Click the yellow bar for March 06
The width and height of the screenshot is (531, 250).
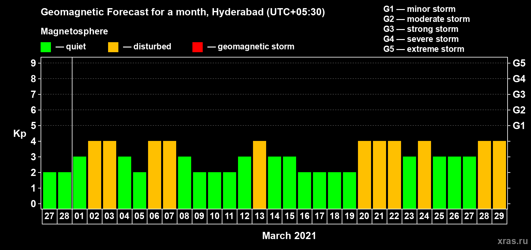click(155, 175)
